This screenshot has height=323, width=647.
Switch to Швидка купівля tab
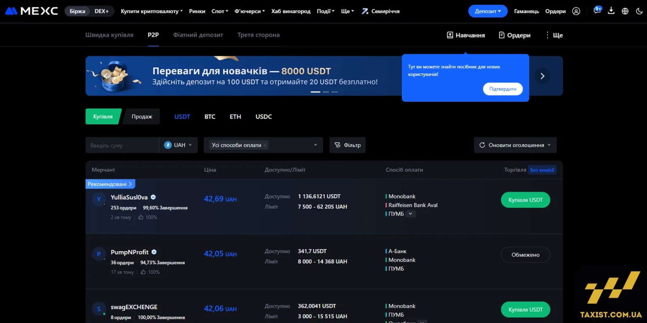tap(109, 35)
